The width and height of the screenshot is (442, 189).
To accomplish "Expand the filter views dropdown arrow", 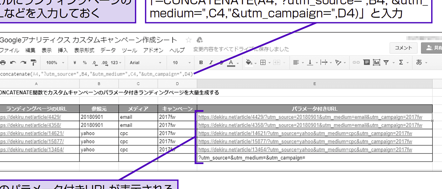I will (x=394, y=63).
